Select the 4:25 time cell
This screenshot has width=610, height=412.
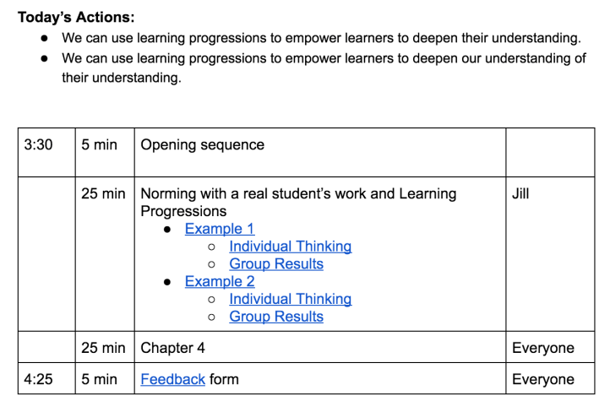[x=38, y=379]
